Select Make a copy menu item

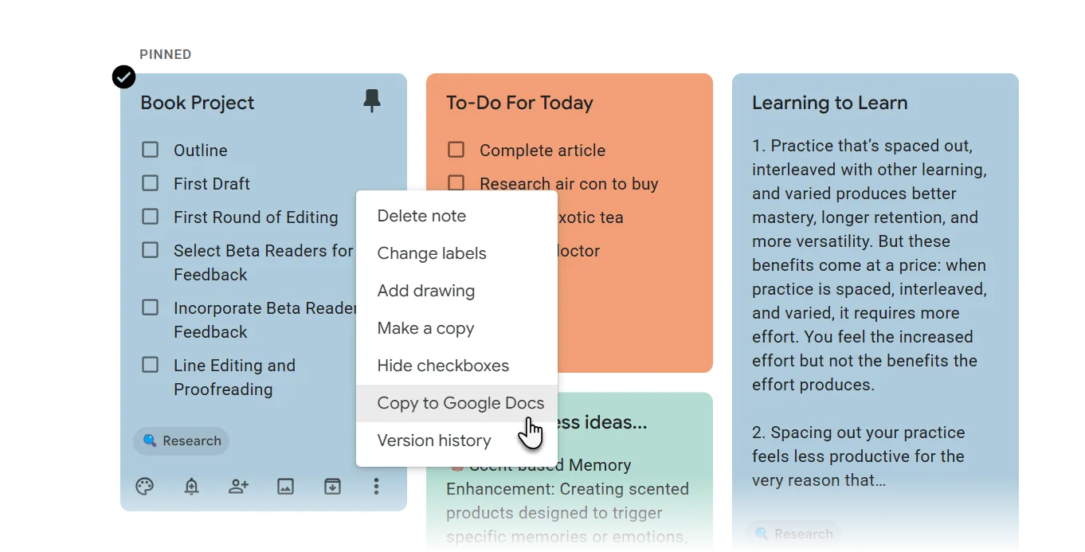point(425,327)
